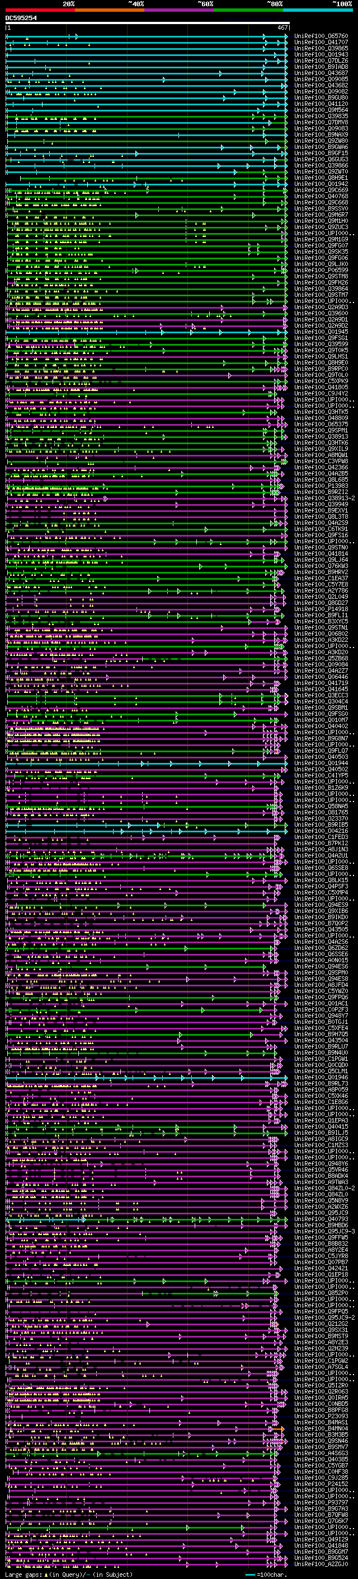
Task: Select the UniRef100_C6TK91 label
Action: [x=321, y=529]
